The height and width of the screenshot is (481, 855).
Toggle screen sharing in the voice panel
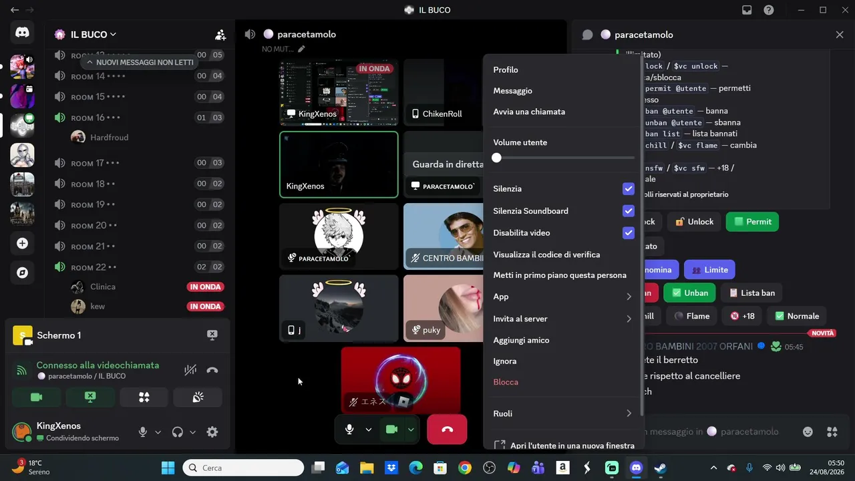coord(90,397)
